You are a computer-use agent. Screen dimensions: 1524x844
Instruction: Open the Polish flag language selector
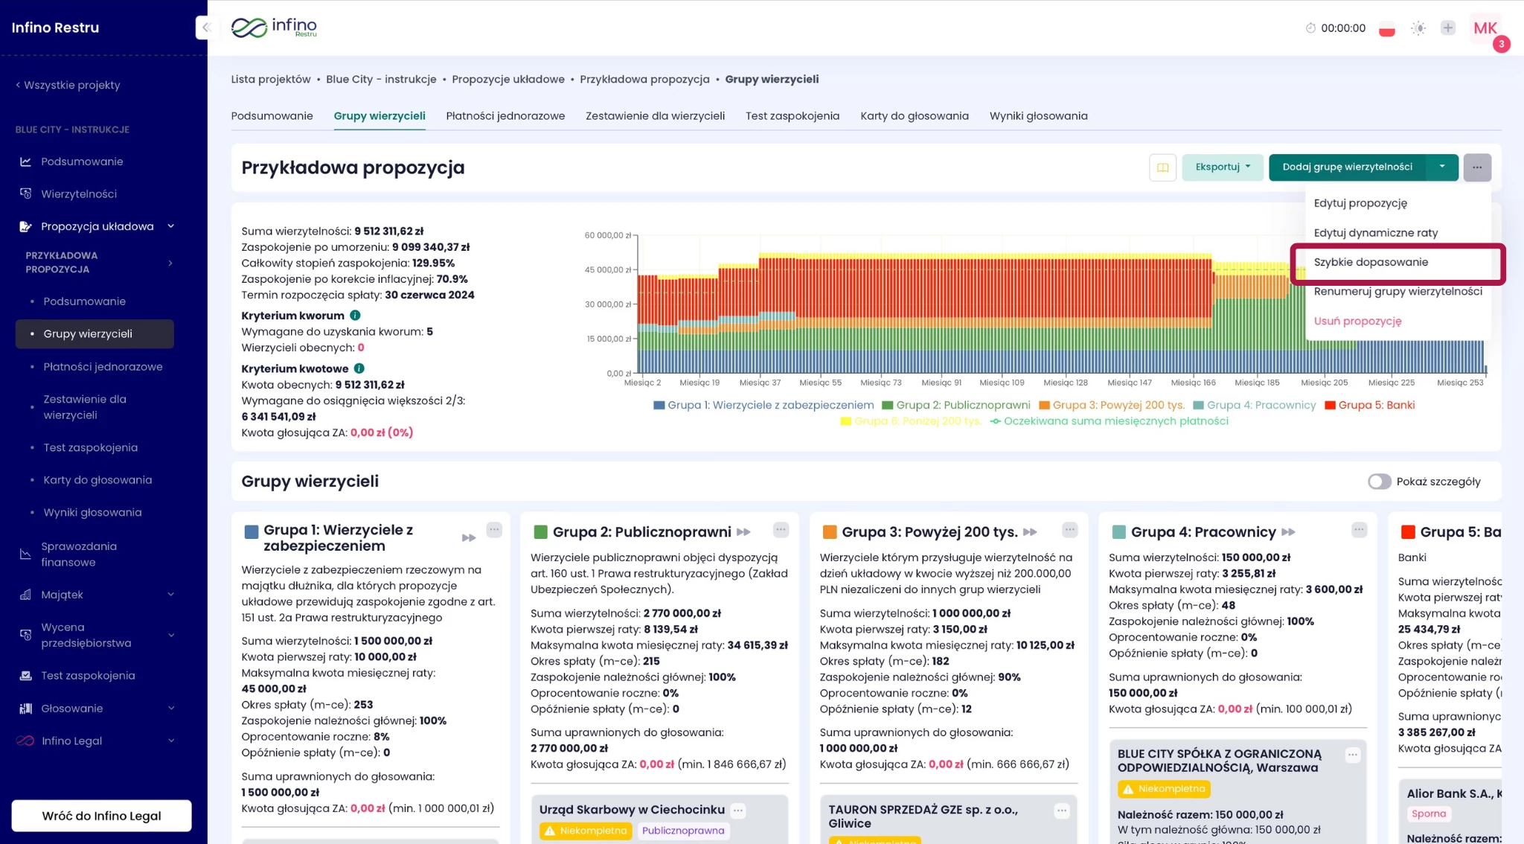1386,29
